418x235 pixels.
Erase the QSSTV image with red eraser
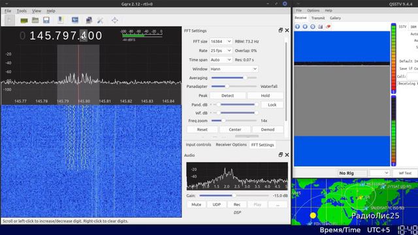coord(328,27)
